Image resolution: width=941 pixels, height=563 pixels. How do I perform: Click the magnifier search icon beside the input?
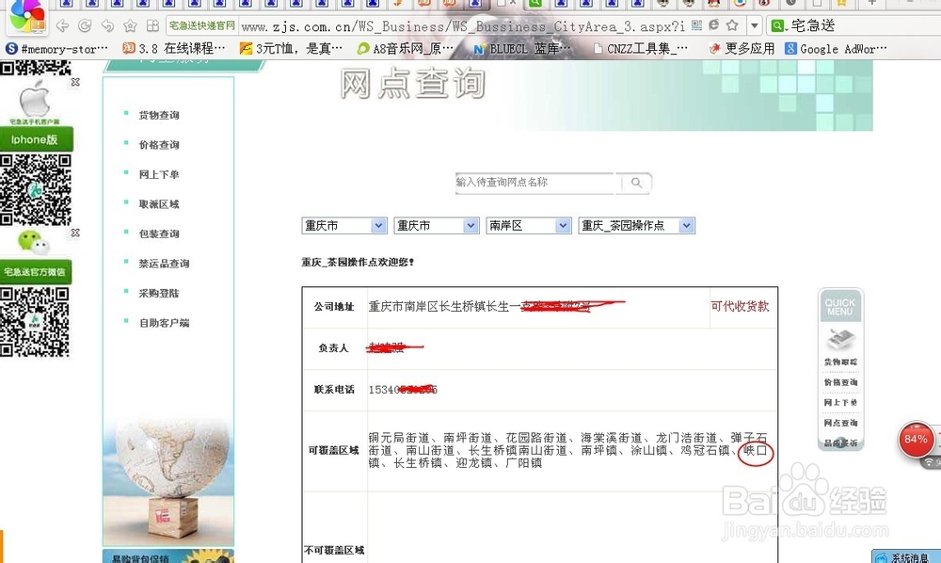click(634, 183)
